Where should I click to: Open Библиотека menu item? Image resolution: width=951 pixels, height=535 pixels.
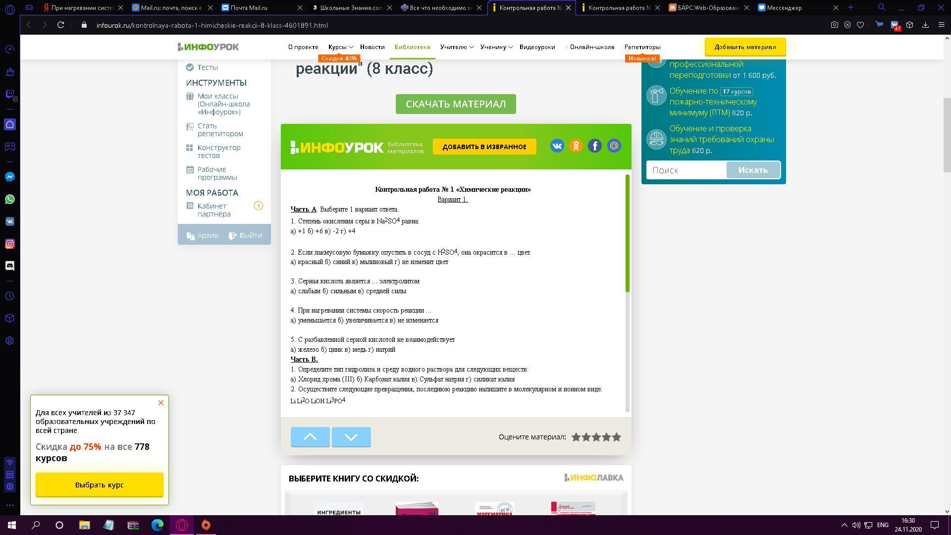pos(412,47)
